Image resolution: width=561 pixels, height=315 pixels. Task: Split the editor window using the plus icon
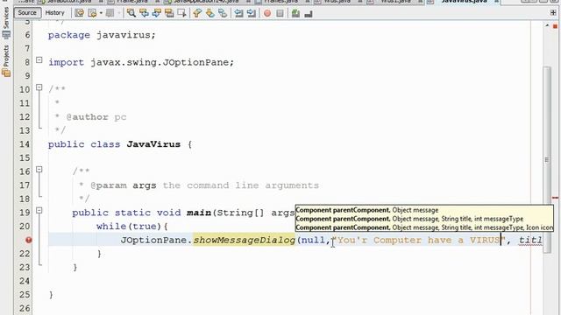coord(553,13)
